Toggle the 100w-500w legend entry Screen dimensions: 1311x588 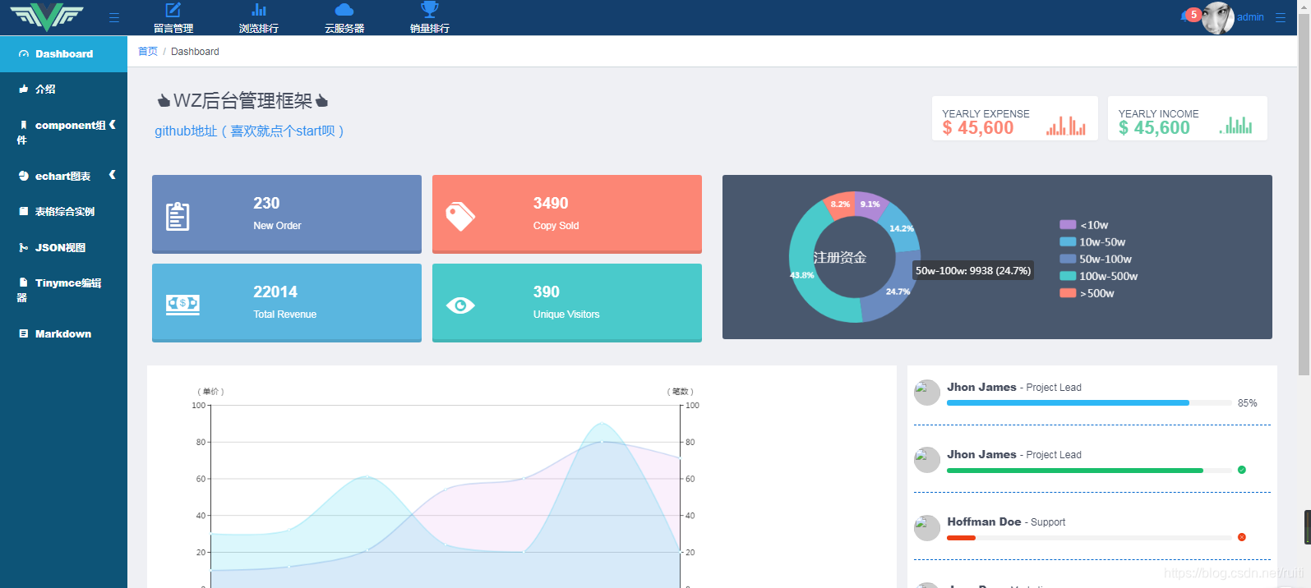pos(1099,277)
